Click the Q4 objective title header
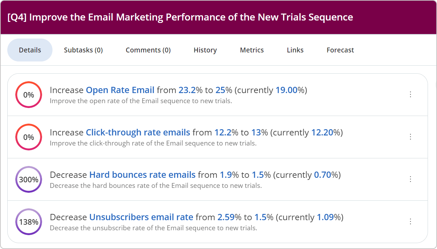 coord(180,17)
